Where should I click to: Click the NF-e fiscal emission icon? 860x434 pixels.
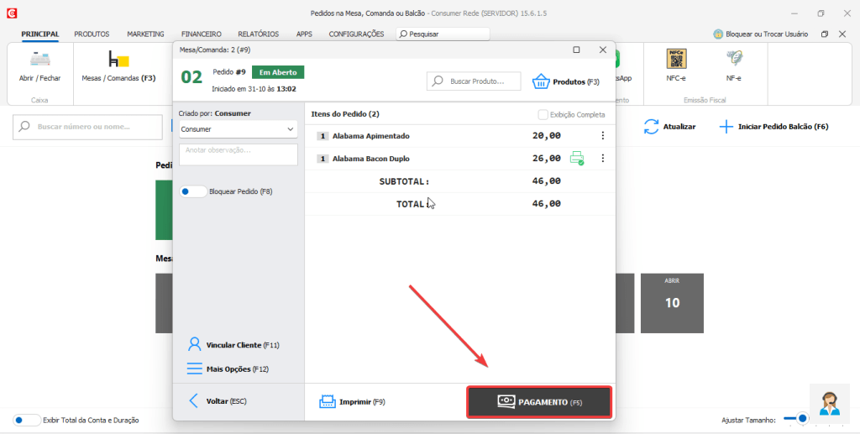733,60
